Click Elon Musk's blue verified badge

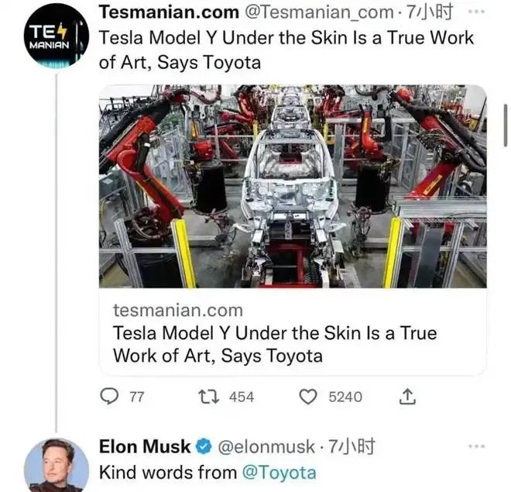pos(204,446)
